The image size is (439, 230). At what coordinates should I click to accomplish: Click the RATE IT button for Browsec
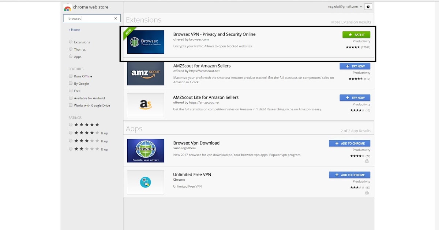point(356,35)
